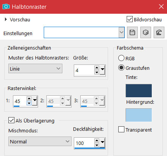
Task: Increase Rasterwinkel 1 with up arrow
Action: point(29,98)
